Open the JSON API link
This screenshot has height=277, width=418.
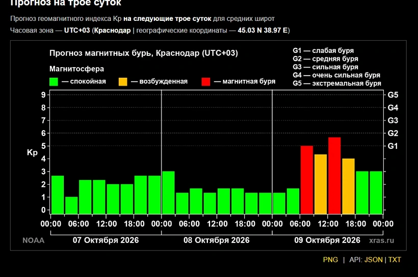click(x=373, y=260)
